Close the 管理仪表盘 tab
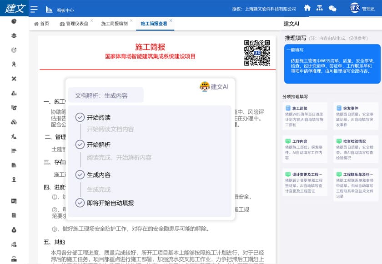The width and height of the screenshot is (382, 264). [91, 20]
